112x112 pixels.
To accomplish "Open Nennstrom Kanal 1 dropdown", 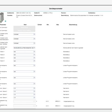I will (x=24, y=88).
